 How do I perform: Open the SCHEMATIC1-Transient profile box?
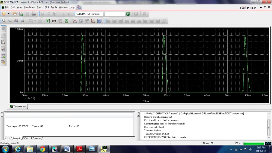click(89, 14)
